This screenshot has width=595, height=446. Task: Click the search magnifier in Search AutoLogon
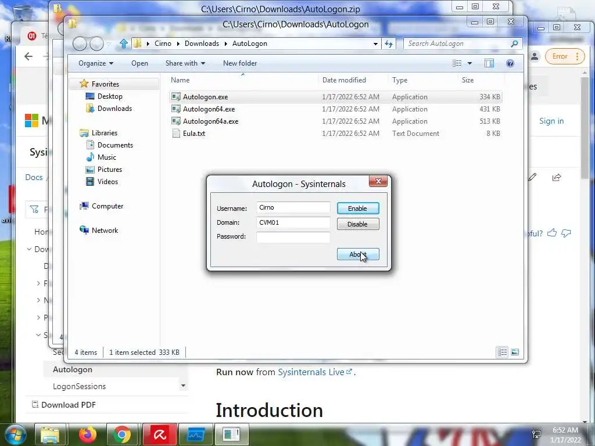point(514,44)
